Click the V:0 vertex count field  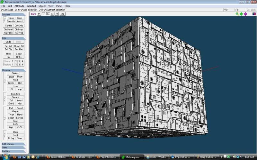click(228, 10)
